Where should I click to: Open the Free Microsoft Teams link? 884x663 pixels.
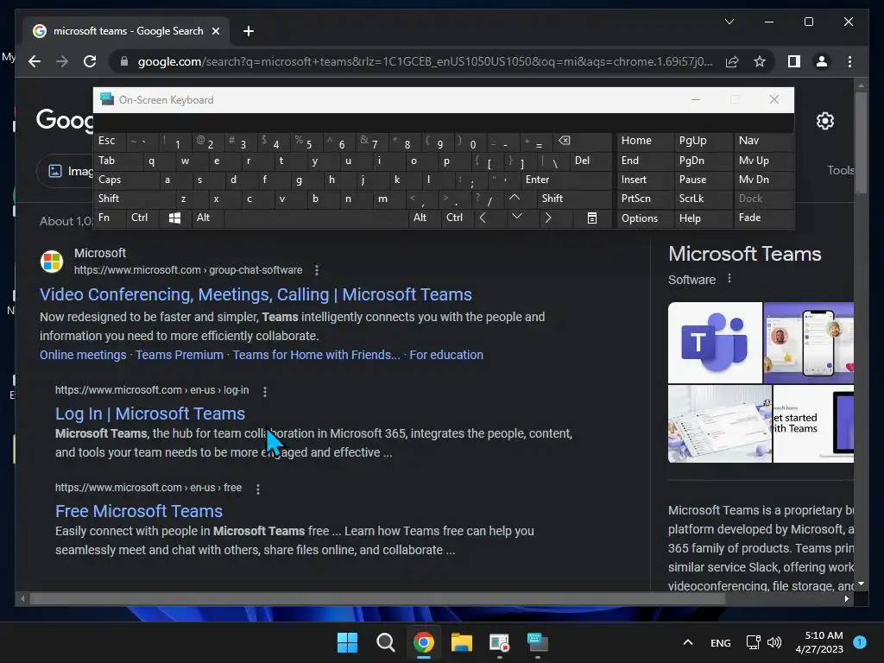coord(139,511)
